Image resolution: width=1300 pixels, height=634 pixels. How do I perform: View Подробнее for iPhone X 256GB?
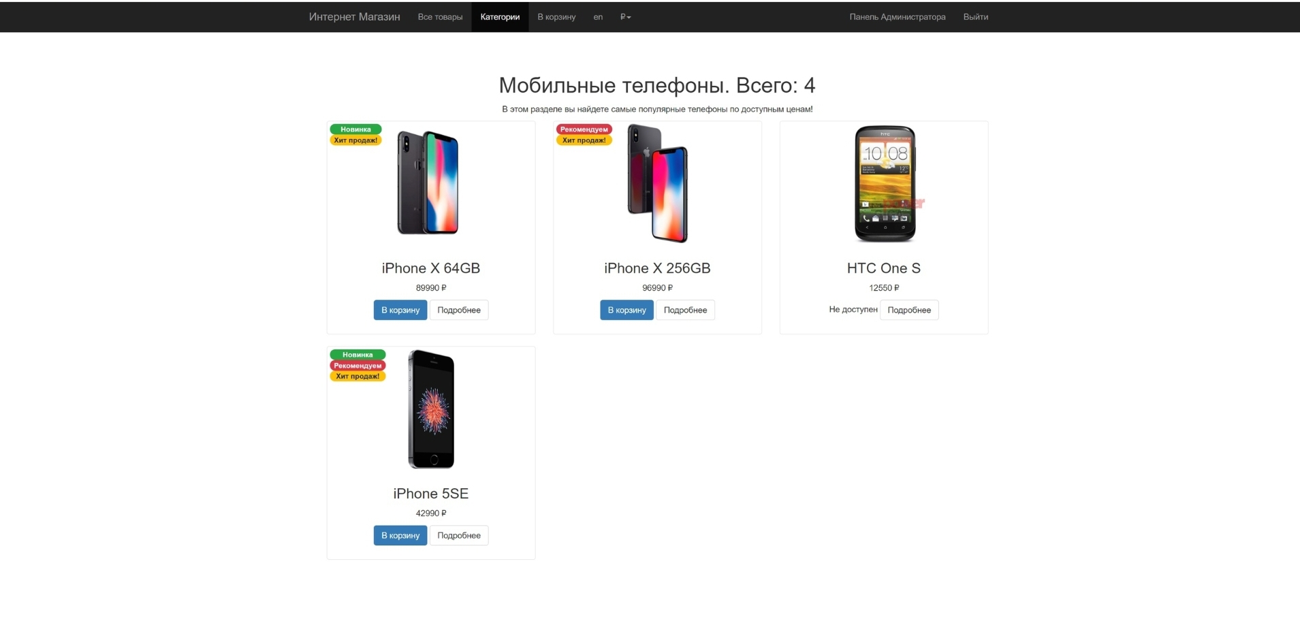685,310
